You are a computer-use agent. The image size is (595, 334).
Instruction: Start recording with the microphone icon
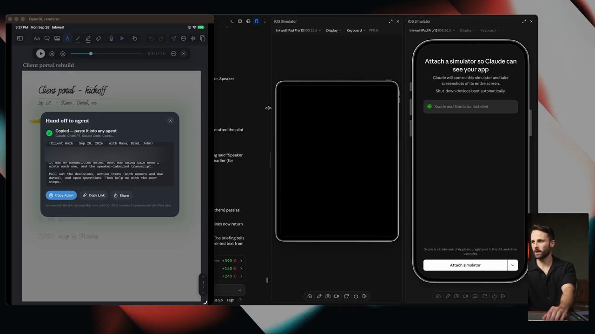[x=111, y=39]
